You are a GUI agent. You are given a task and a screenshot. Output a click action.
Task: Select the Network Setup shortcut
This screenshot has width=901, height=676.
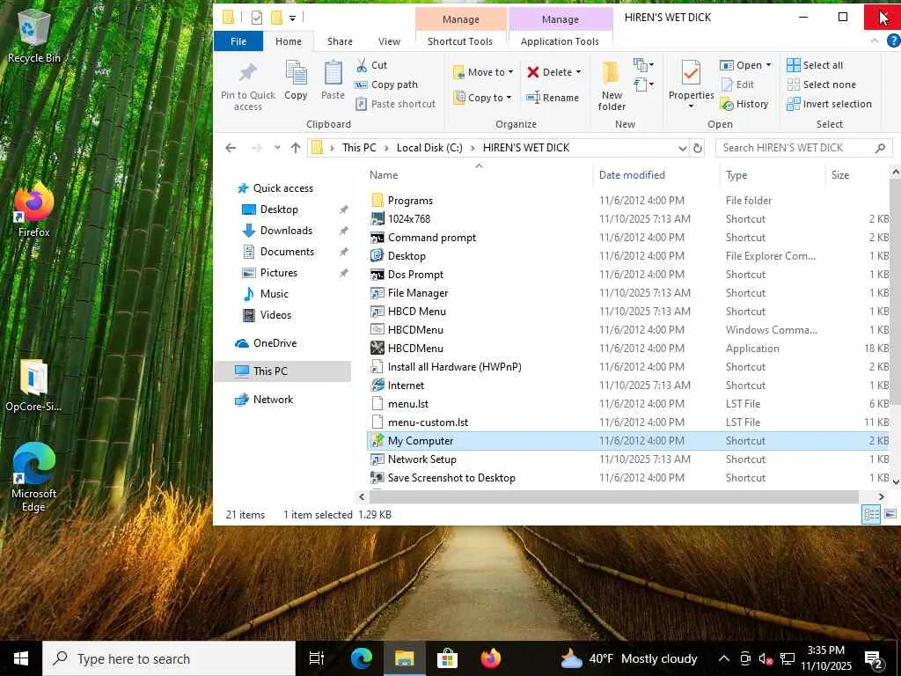[x=629, y=459]
